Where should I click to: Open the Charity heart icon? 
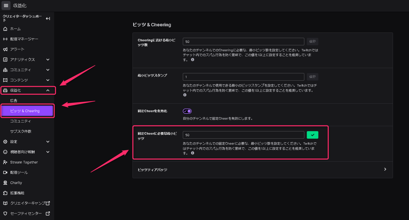(5, 182)
